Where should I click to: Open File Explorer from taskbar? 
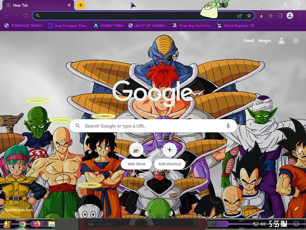point(52,224)
